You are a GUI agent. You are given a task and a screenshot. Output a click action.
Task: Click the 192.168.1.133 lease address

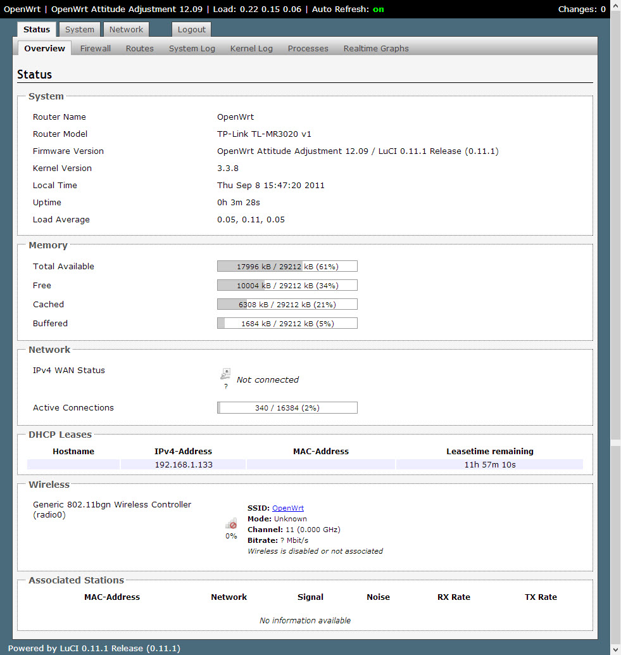(184, 464)
